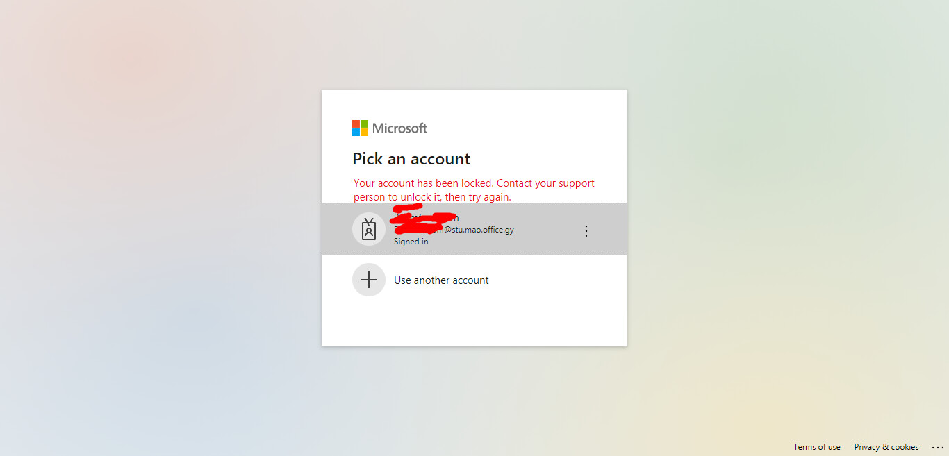Click the "then try again" error text line
The image size is (949, 456).
[432, 197]
